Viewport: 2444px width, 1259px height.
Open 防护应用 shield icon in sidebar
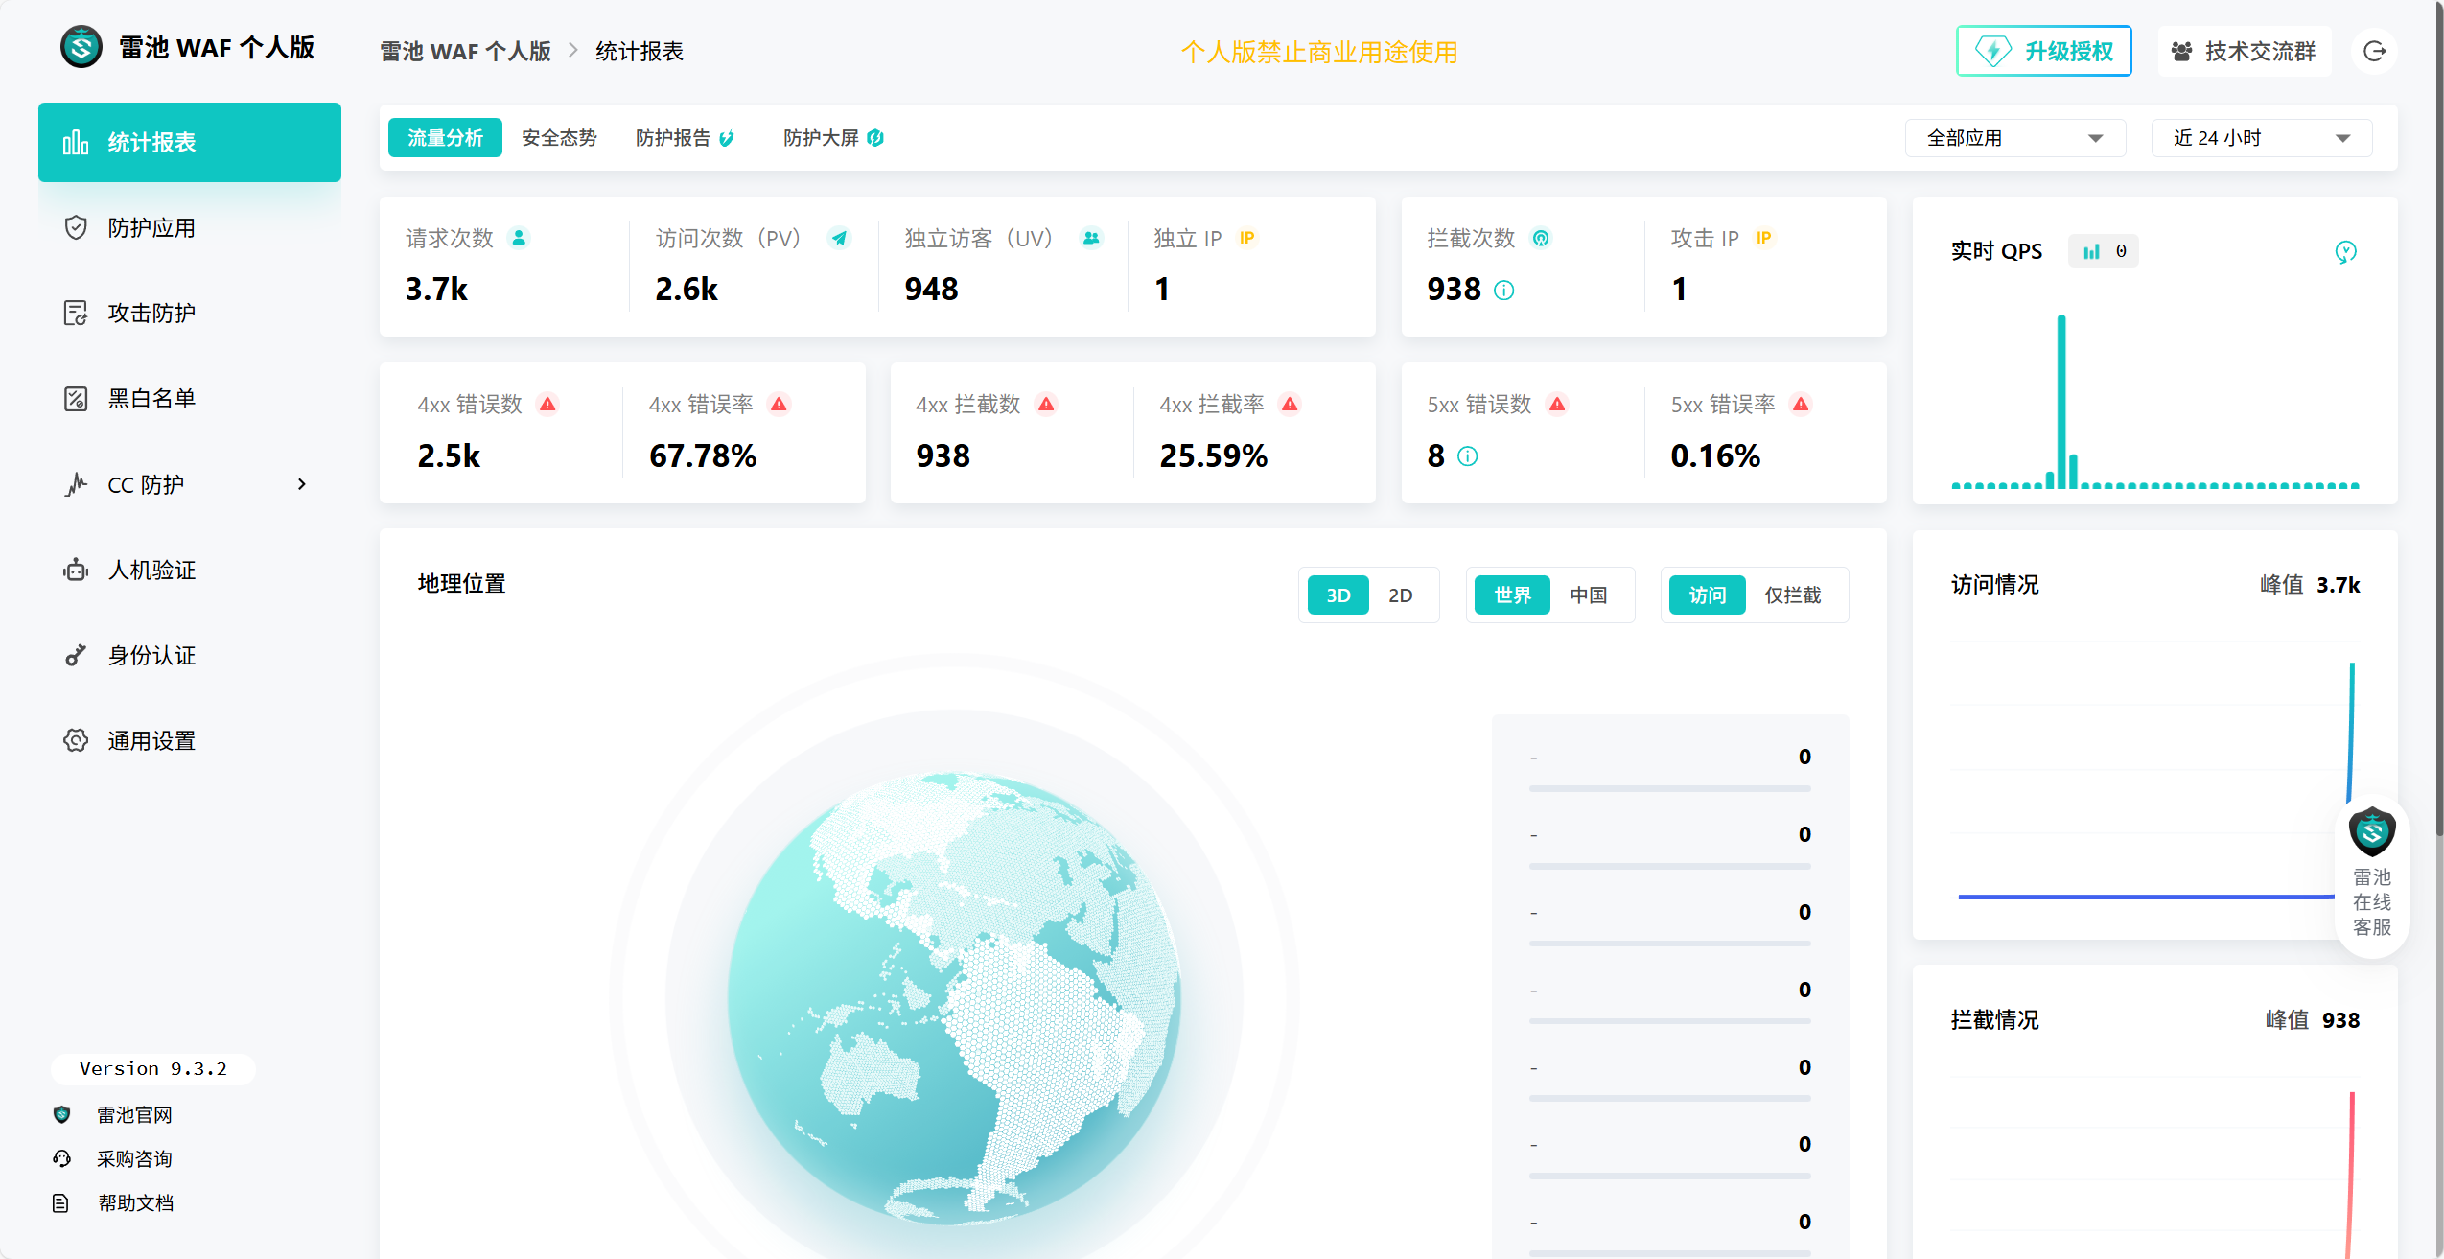point(76,228)
